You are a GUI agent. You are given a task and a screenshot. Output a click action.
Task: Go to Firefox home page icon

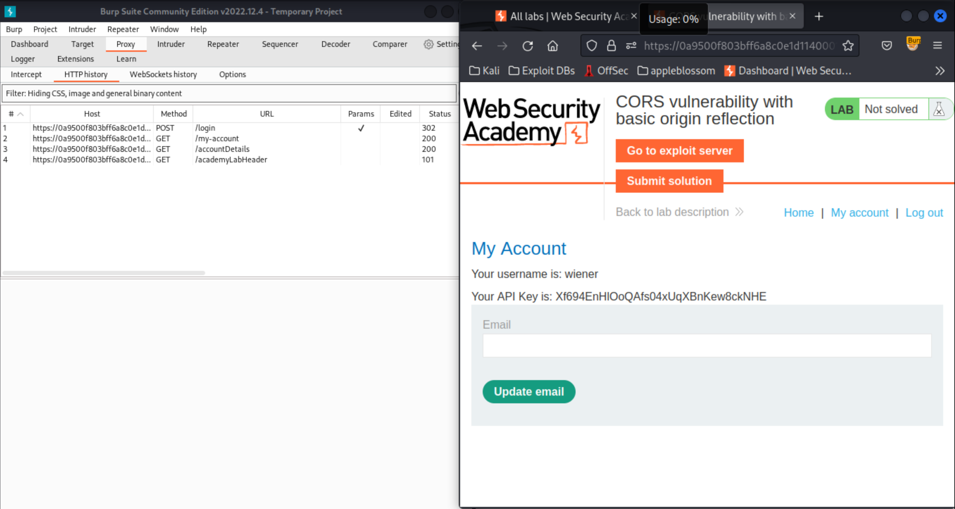[553, 46]
